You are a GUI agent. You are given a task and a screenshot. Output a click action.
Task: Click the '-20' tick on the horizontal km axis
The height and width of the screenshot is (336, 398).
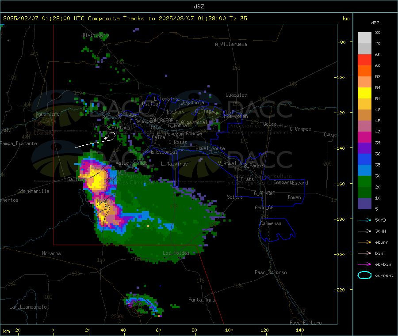click(16, 330)
